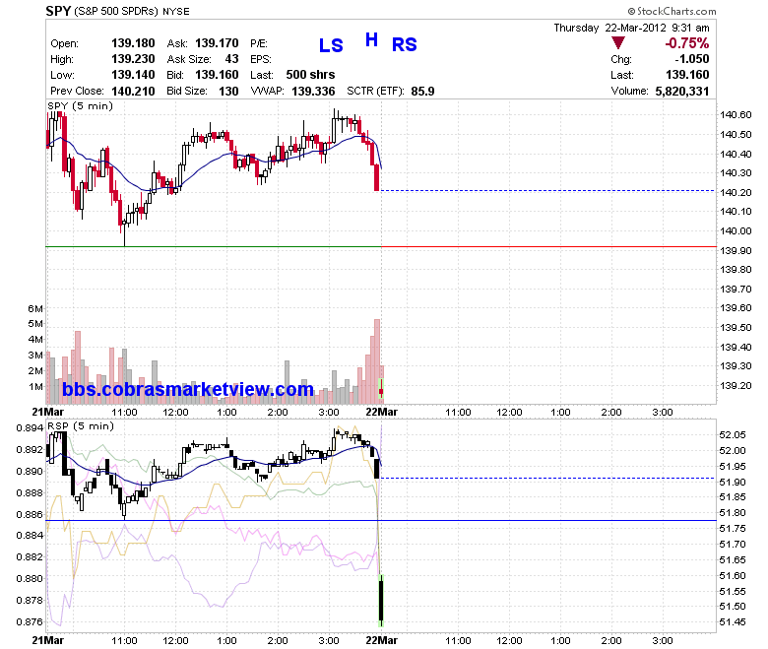Click the High value 139.230
This screenshot has width=768, height=649.
tap(133, 59)
